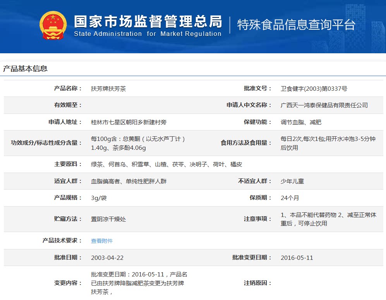386x300 pixels.
Task: Select unsuitable group 少年儿童
Action: pyautogui.click(x=292, y=181)
